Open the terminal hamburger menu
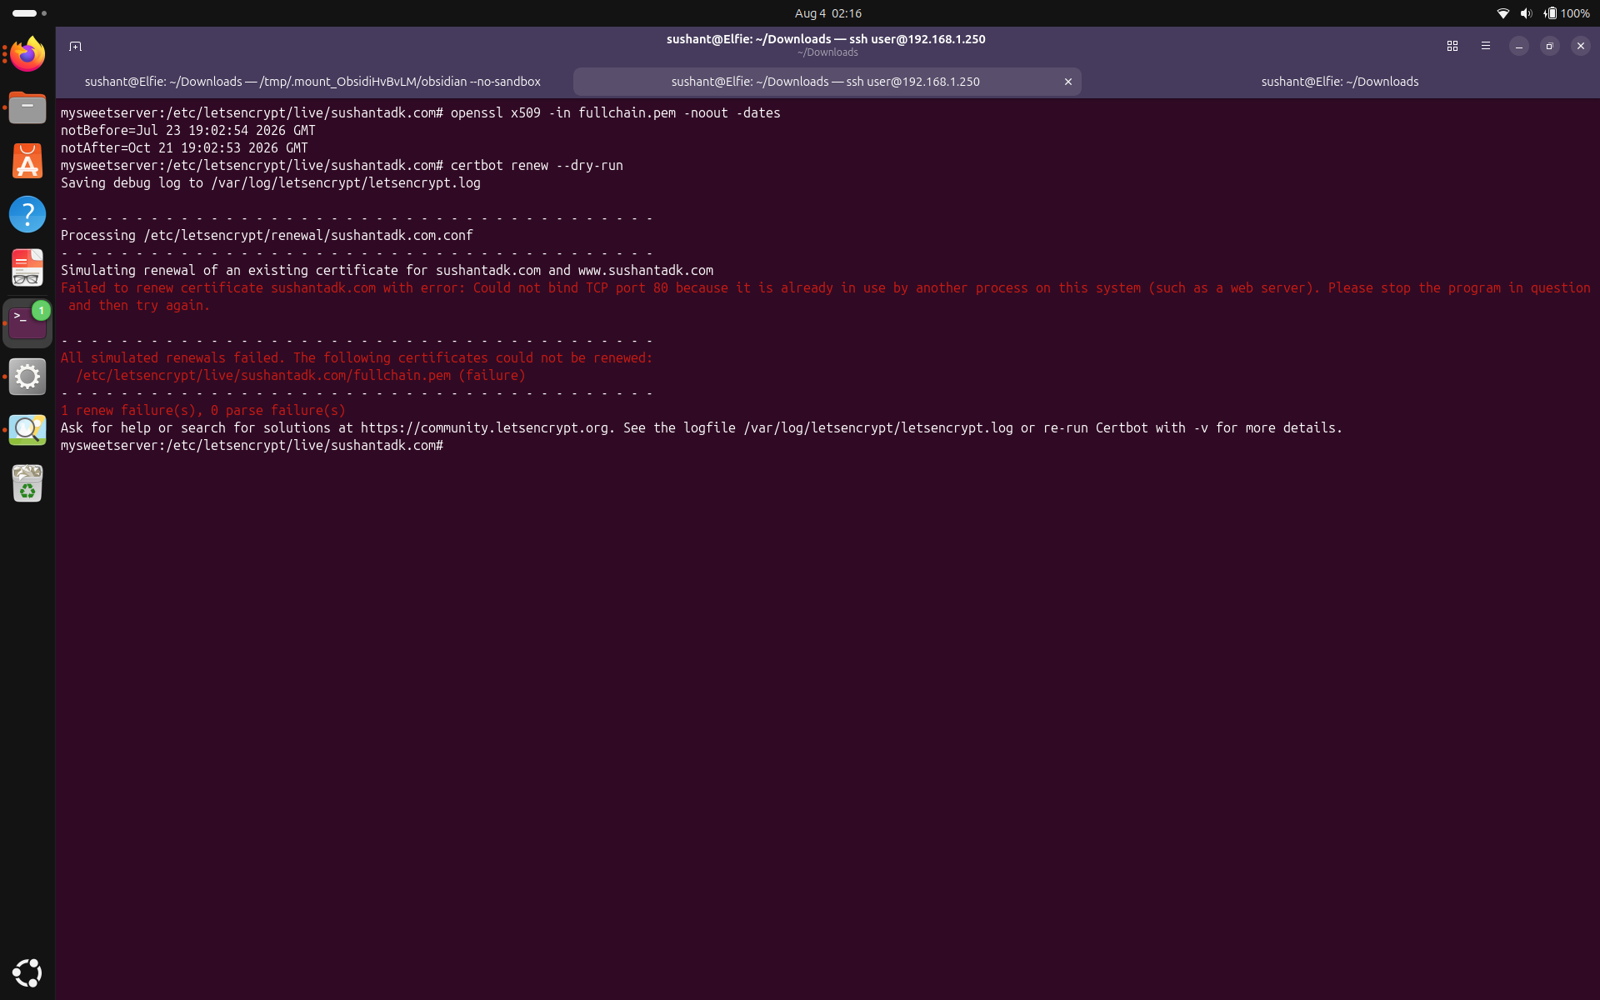The height and width of the screenshot is (1000, 1600). 1485,46
